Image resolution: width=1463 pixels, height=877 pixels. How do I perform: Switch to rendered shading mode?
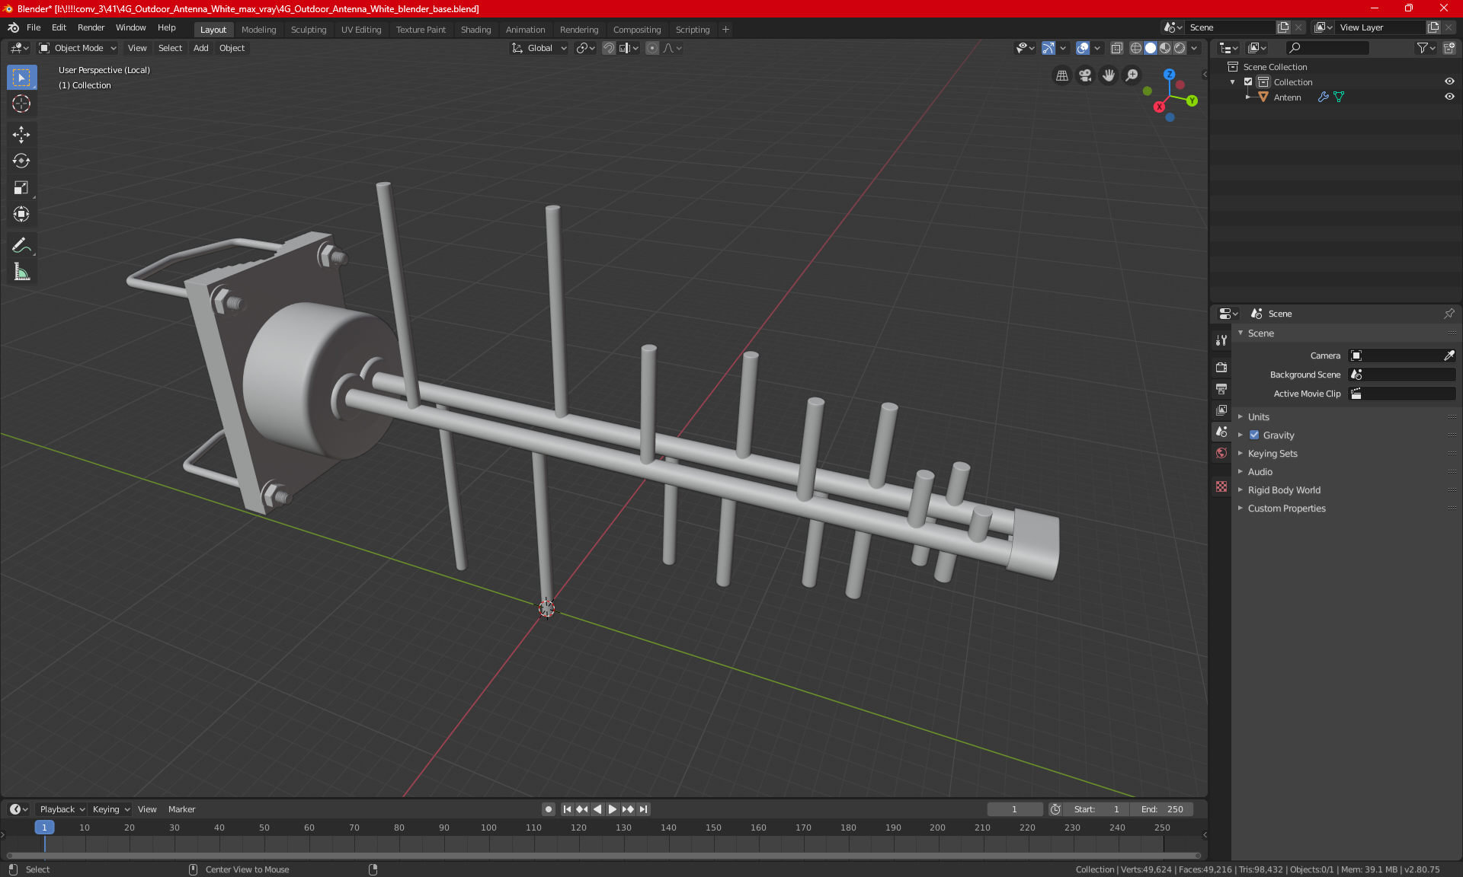pyautogui.click(x=1180, y=48)
